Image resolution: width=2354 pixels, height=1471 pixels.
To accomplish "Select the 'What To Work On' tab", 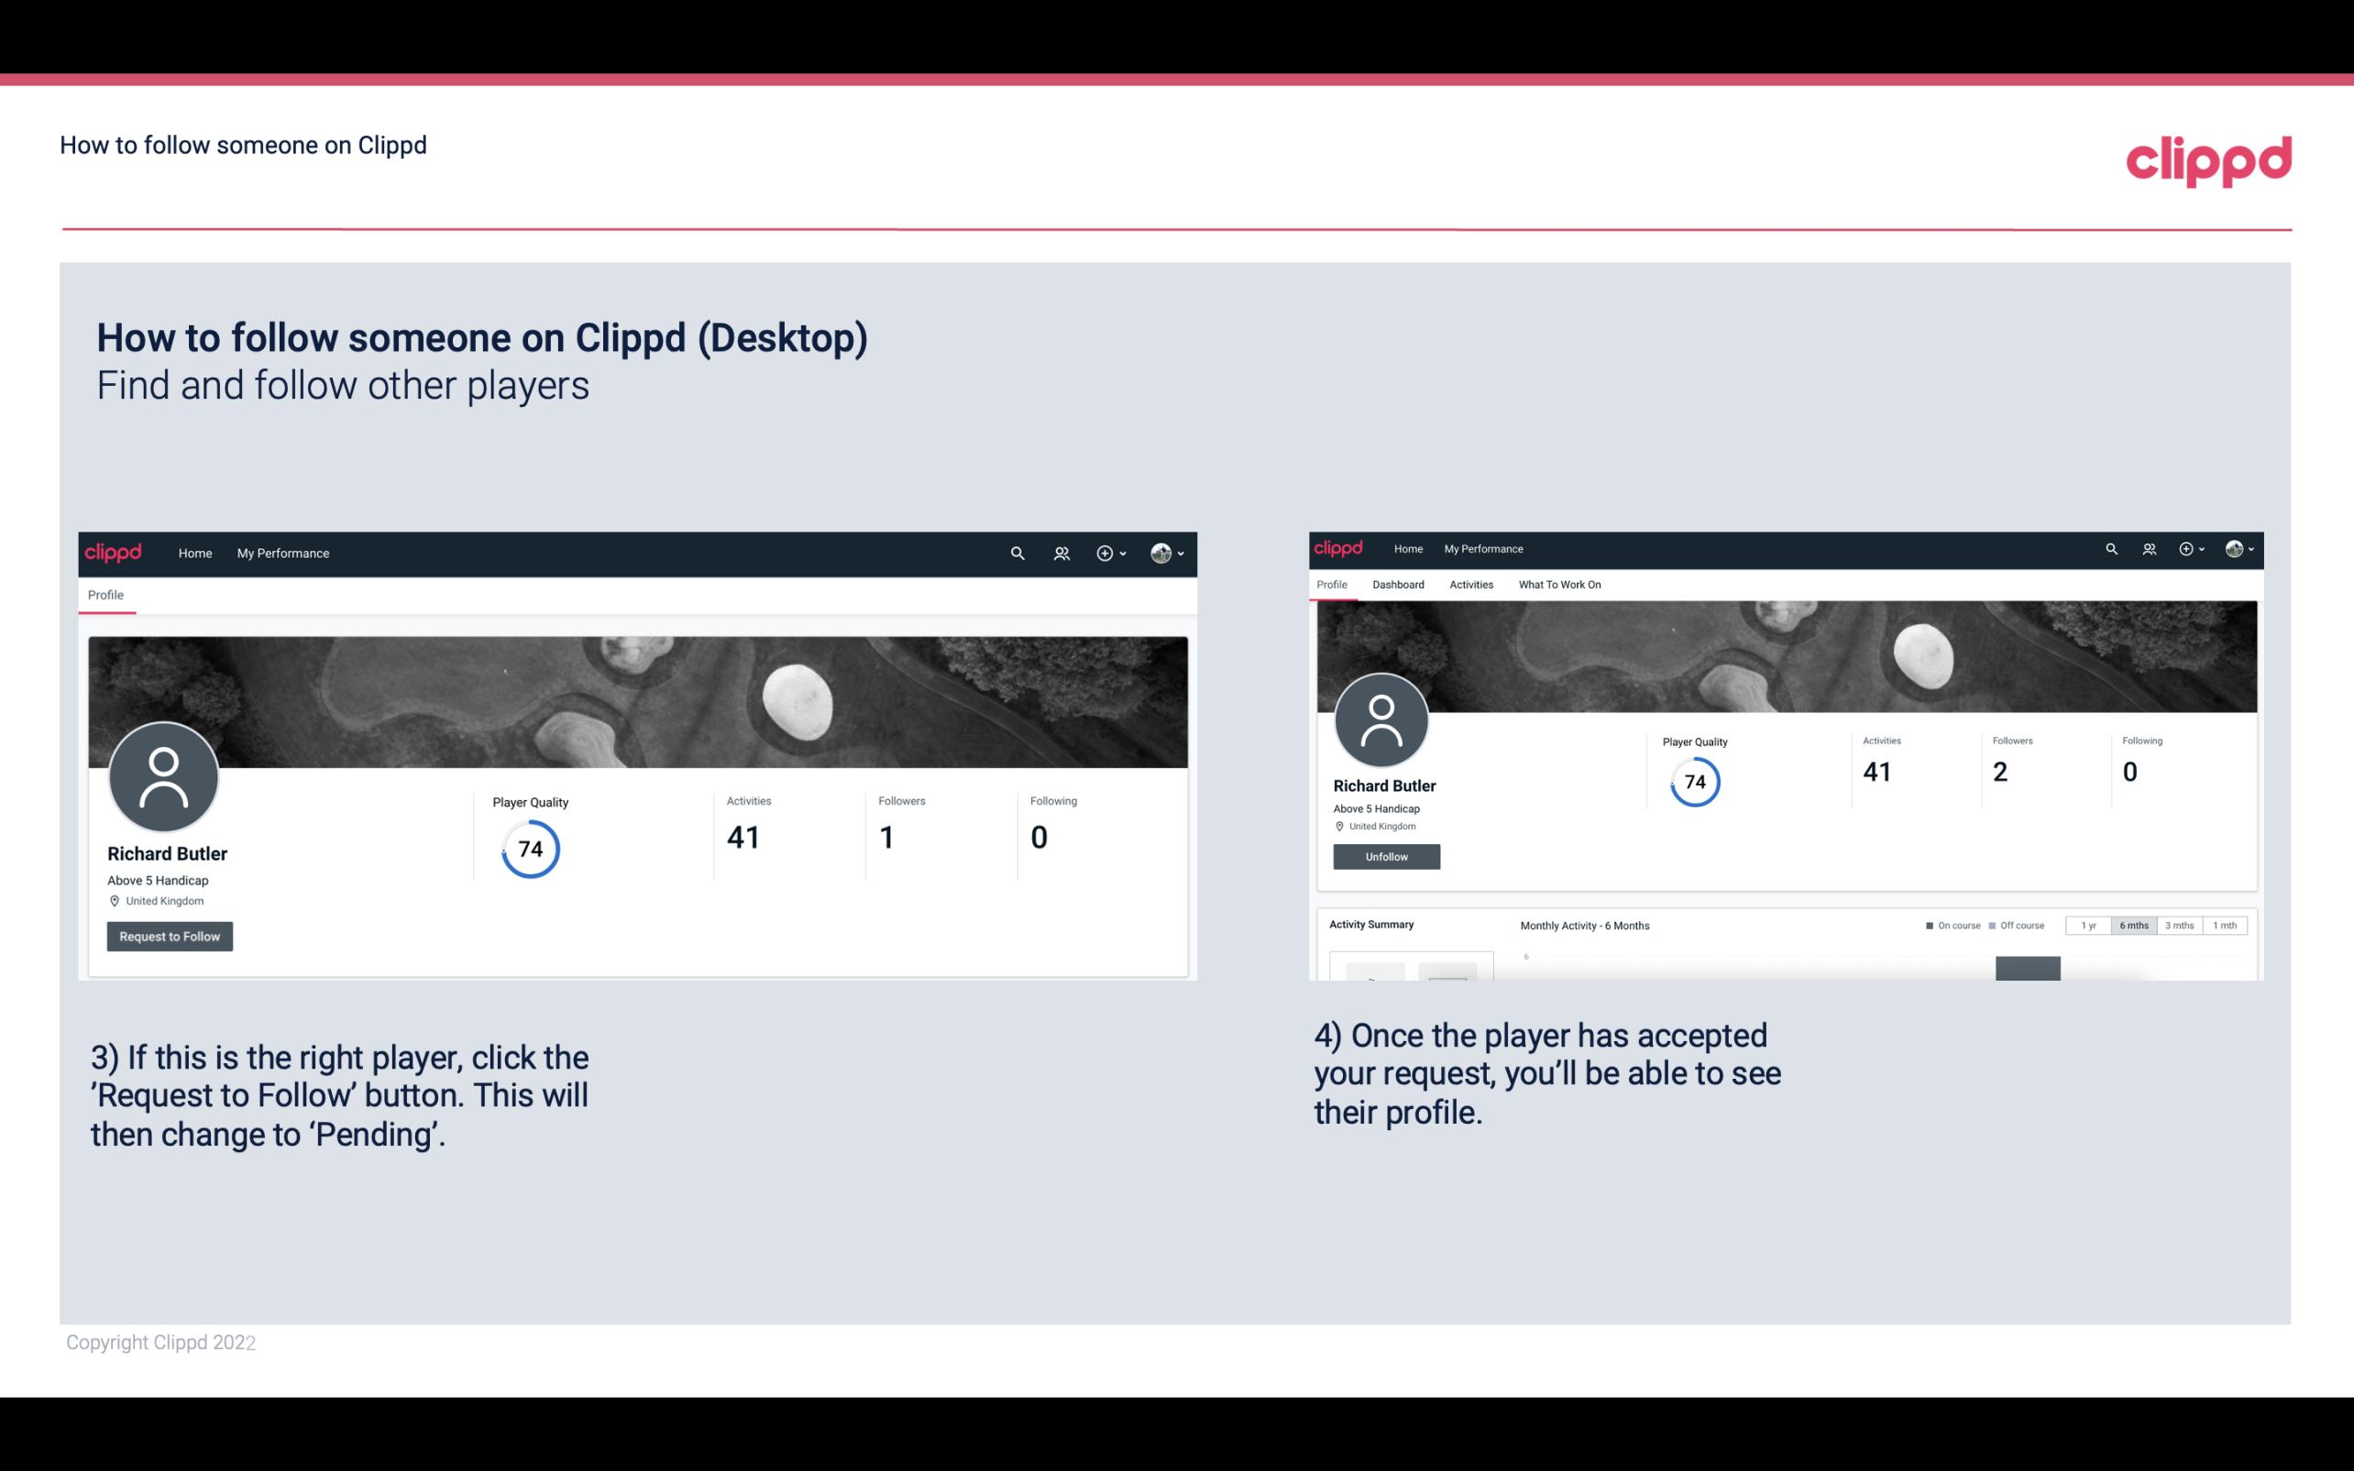I will click(1557, 585).
